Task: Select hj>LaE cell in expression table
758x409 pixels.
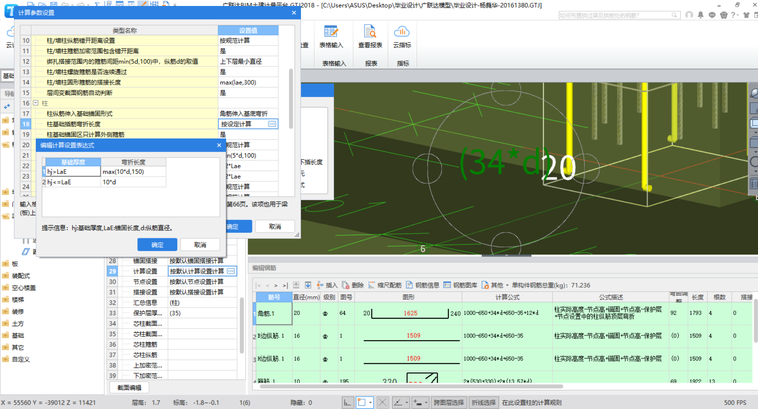Action: tap(73, 171)
